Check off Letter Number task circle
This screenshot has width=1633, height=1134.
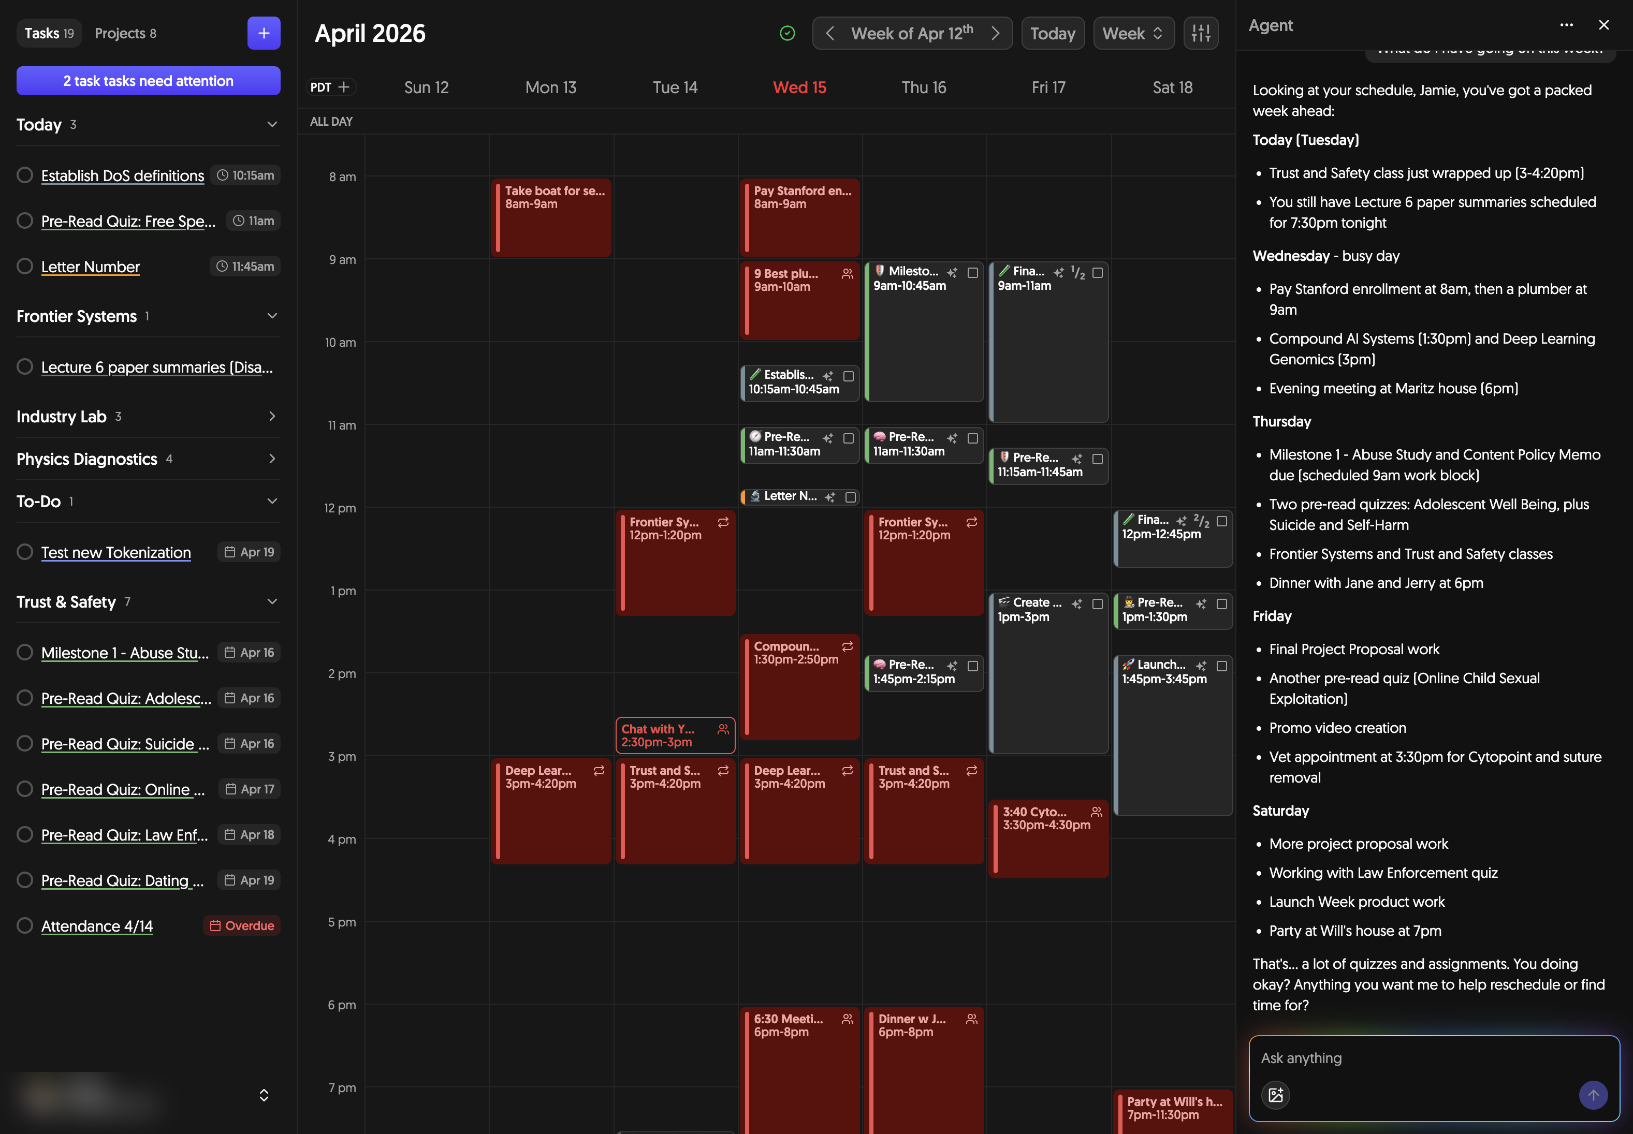pos(25,267)
